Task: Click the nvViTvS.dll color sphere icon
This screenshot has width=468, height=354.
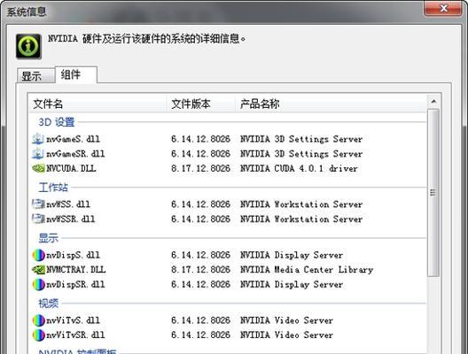Action: coord(38,320)
